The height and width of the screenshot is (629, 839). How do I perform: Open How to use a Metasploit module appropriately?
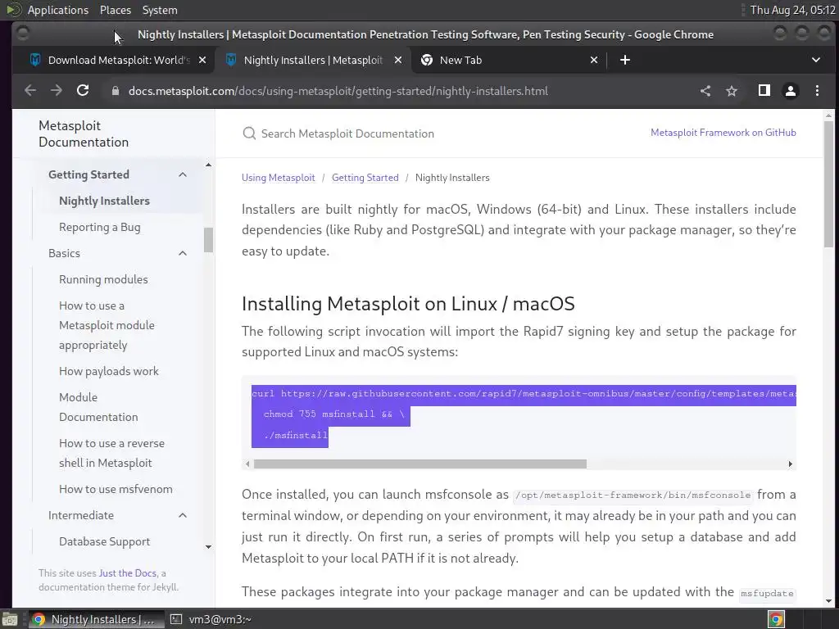(107, 325)
